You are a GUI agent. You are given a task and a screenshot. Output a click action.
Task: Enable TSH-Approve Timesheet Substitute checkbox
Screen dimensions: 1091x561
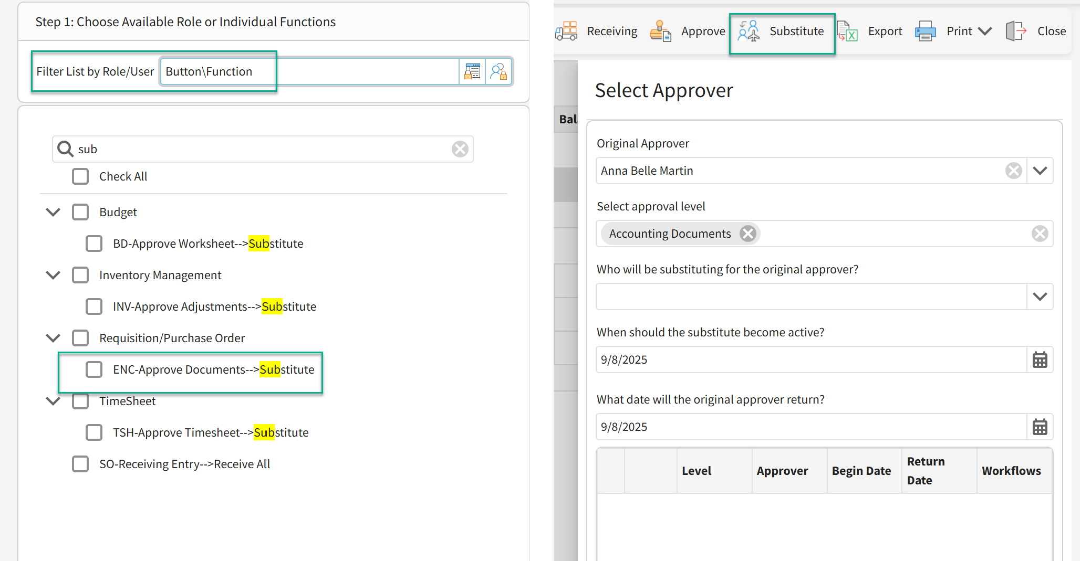94,432
